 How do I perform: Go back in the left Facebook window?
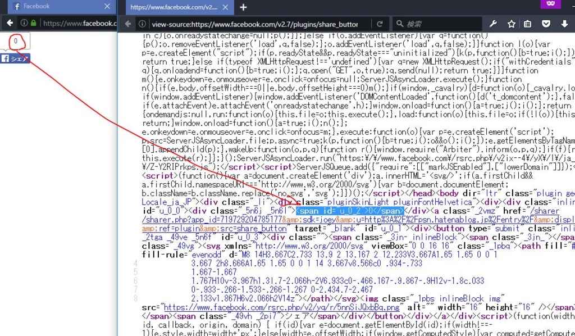(10, 23)
